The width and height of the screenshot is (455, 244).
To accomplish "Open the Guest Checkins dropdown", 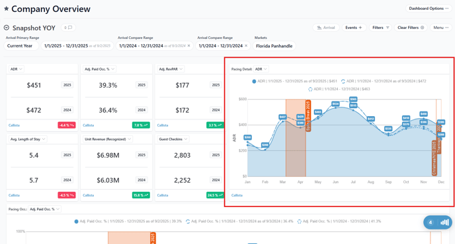I will pyautogui.click(x=173, y=139).
